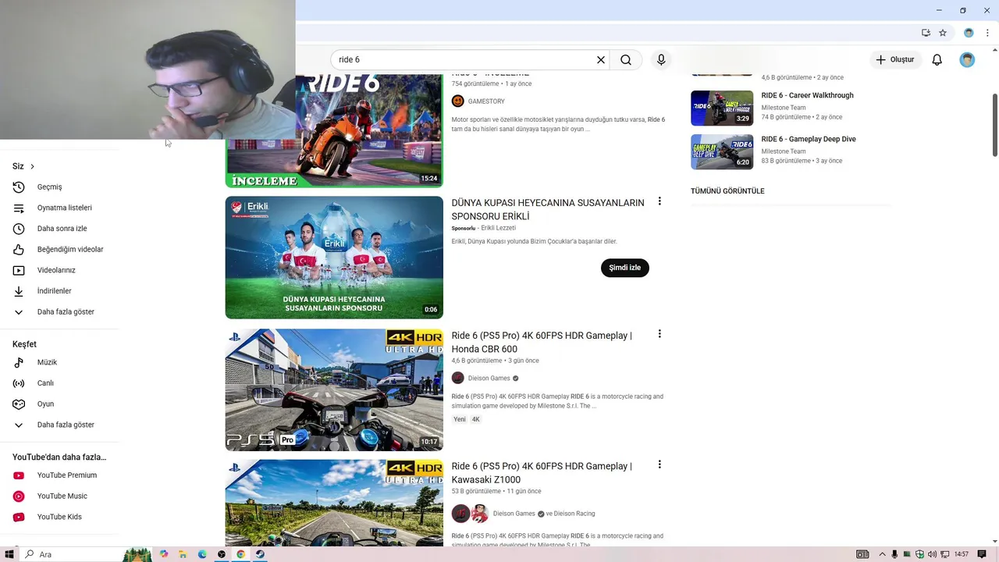Click 'TÜMÜNÜ GÖRÜNTÜLE' link
The width and height of the screenshot is (999, 562).
tap(727, 191)
